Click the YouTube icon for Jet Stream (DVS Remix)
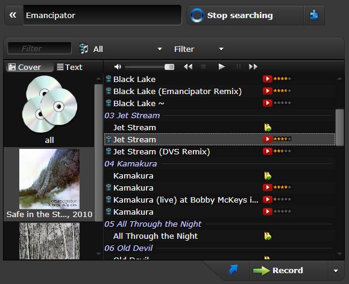Screen dimensions: 349x284 (267, 151)
